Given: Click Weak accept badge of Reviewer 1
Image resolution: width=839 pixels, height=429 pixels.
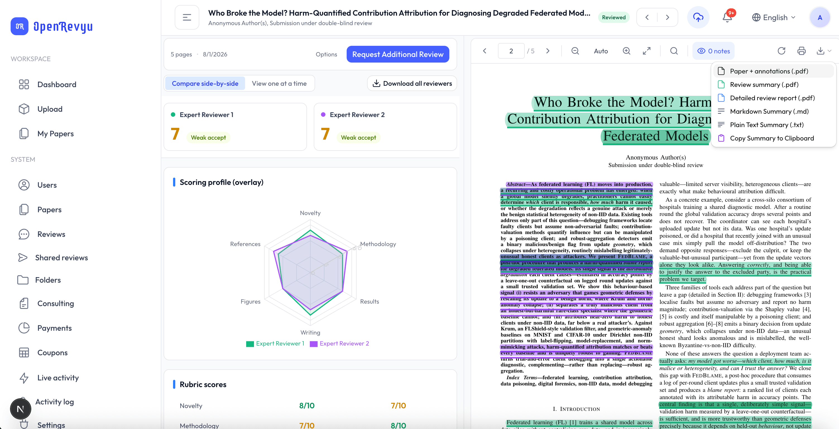Looking at the screenshot, I should (x=208, y=138).
